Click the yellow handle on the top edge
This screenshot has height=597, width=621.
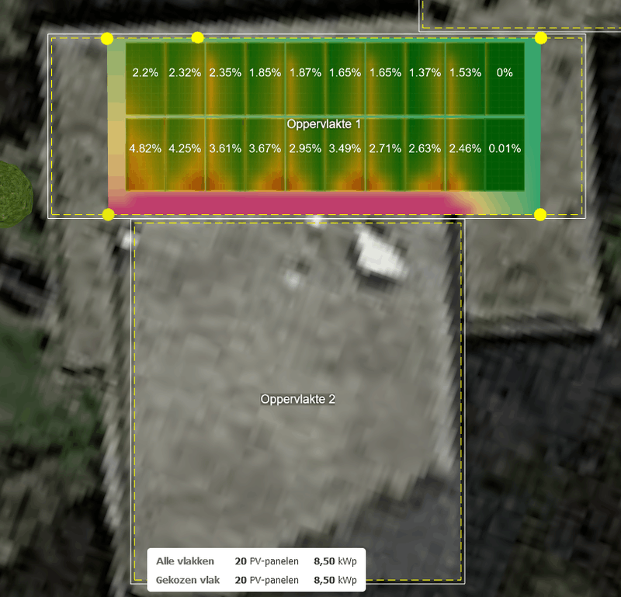pyautogui.click(x=199, y=36)
